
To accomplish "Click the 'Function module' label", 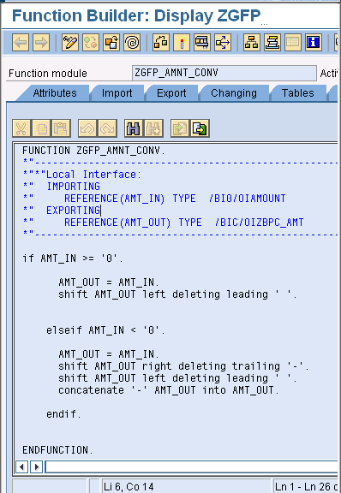I will click(48, 74).
